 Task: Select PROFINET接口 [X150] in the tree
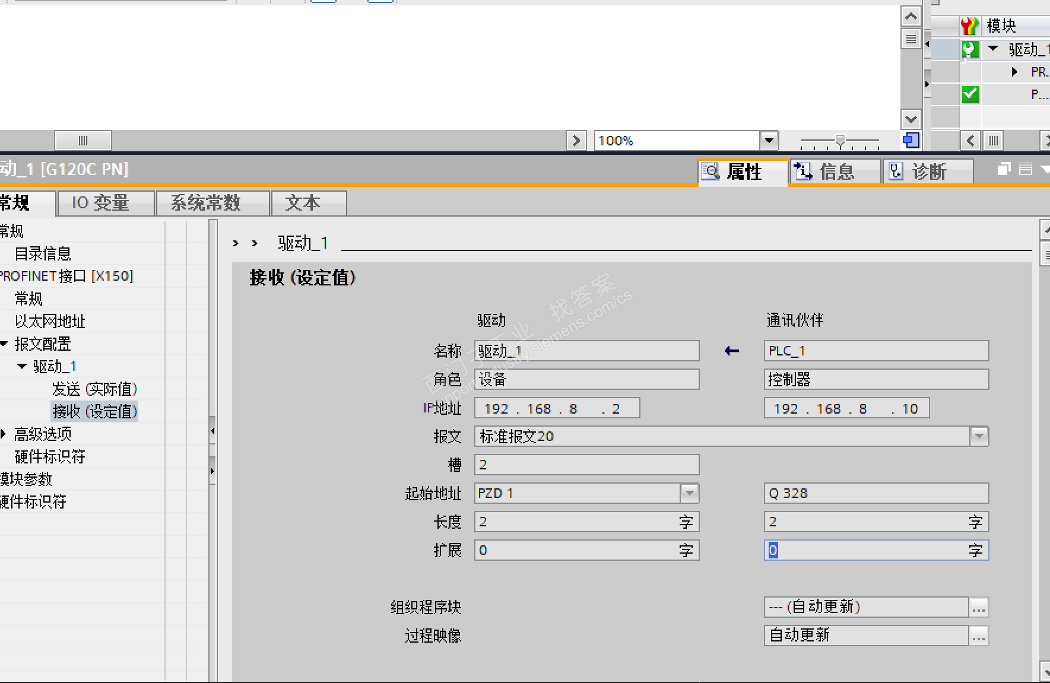coord(66,277)
